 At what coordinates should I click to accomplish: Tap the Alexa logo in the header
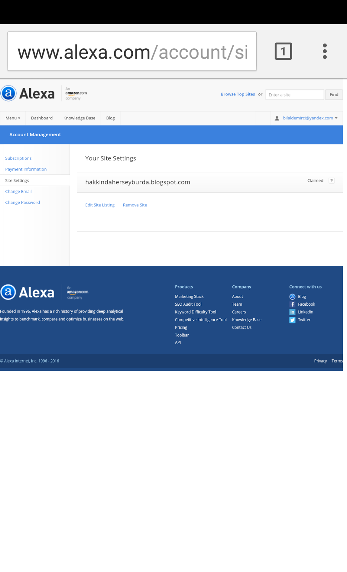[x=28, y=93]
